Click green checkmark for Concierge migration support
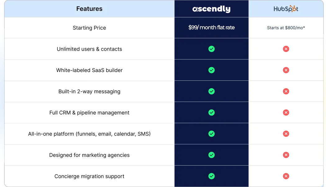 tap(211, 176)
